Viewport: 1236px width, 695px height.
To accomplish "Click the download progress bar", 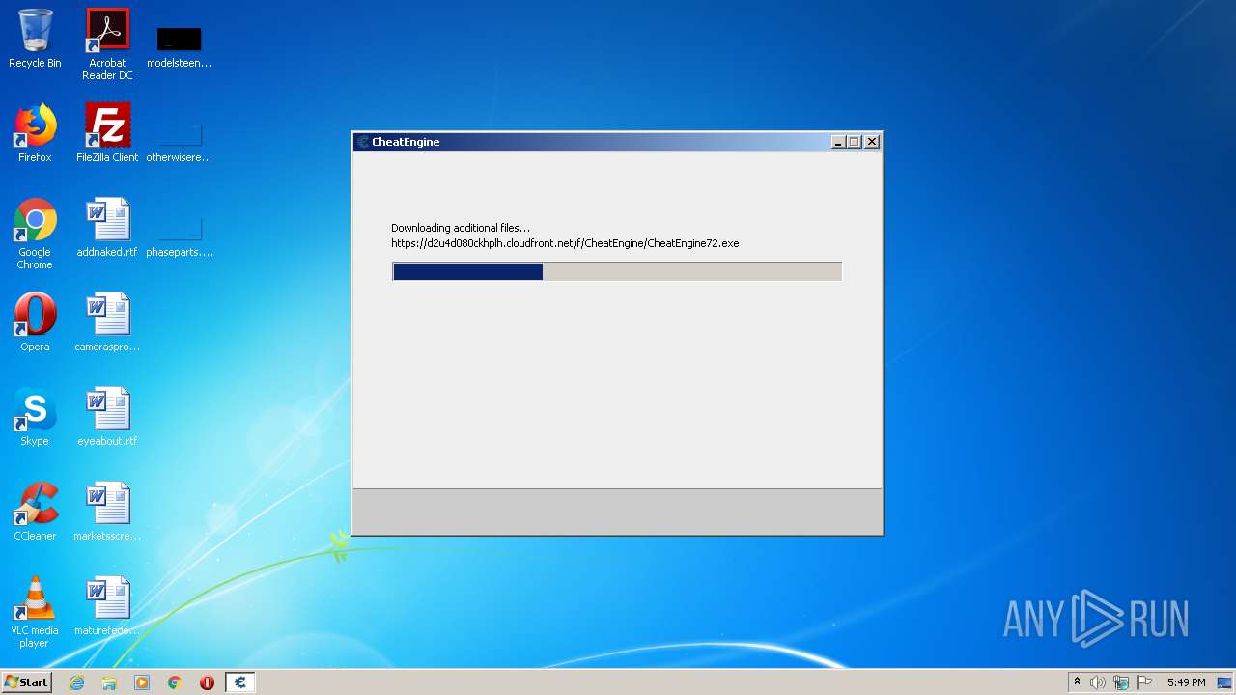I will pyautogui.click(x=617, y=272).
